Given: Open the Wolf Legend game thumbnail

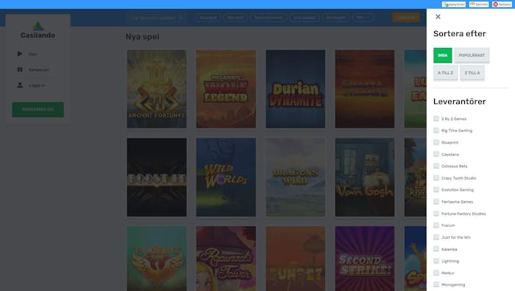Looking at the screenshot, I should pyautogui.click(x=226, y=89).
